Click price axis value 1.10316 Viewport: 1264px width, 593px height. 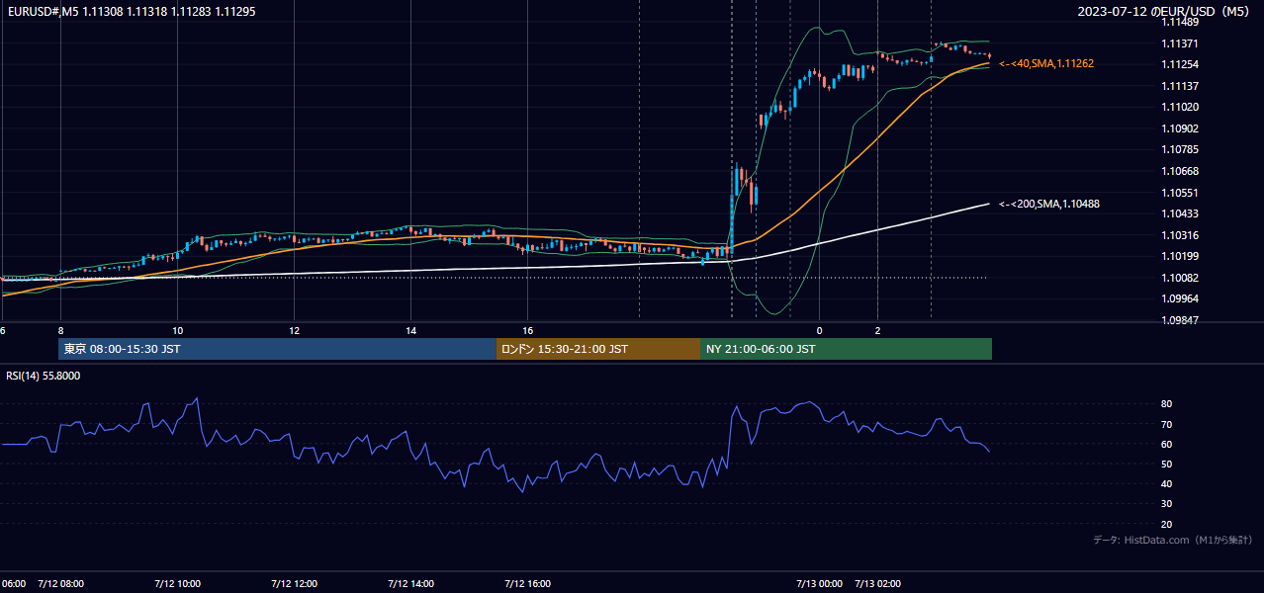1180,235
